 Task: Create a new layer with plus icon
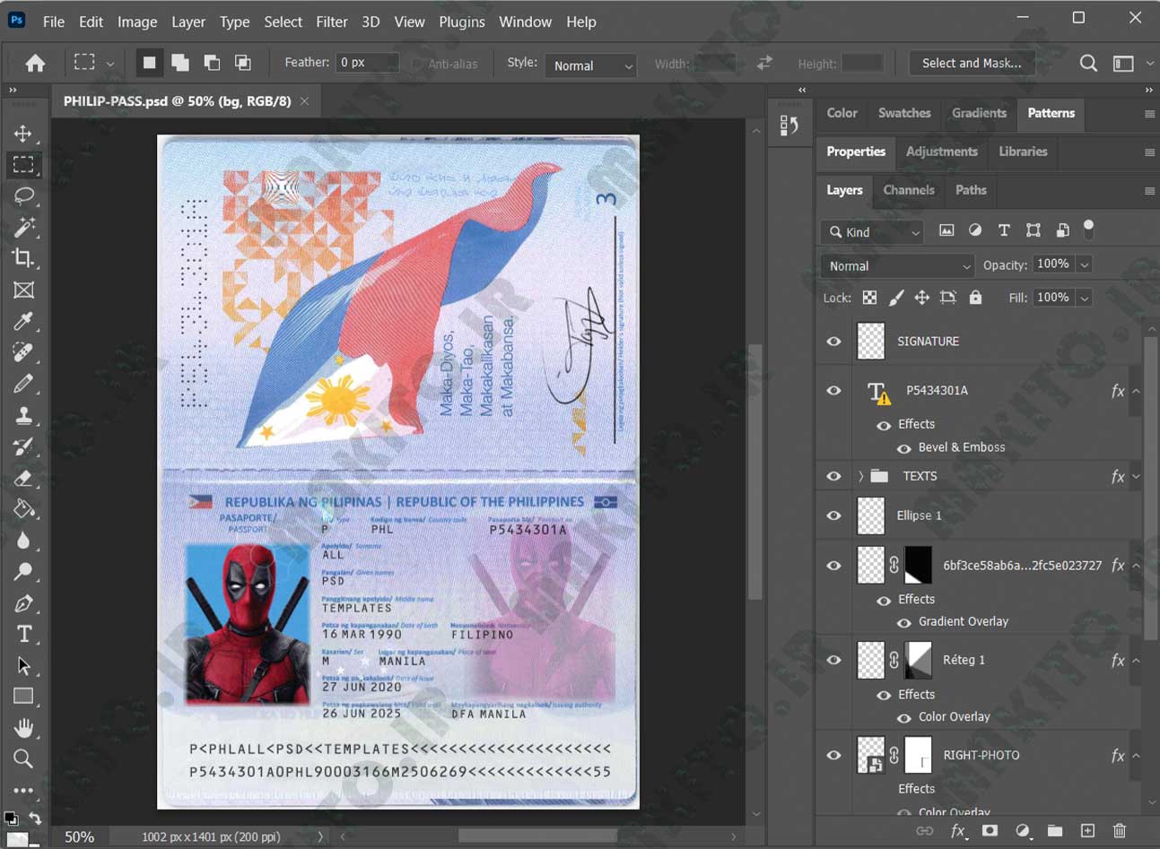pyautogui.click(x=1087, y=831)
